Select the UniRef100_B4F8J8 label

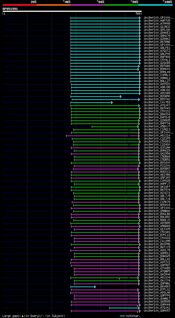pyautogui.click(x=157, y=118)
